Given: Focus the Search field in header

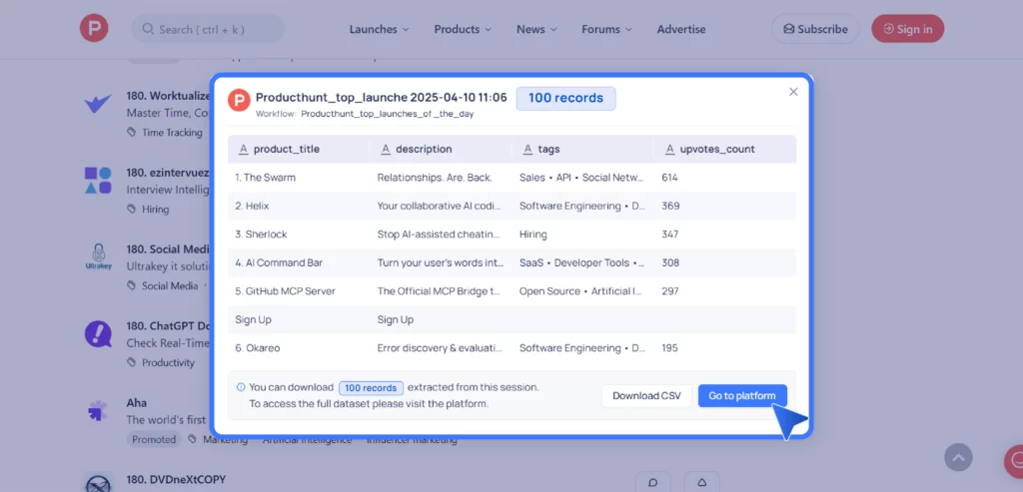Looking at the screenshot, I should [x=208, y=29].
